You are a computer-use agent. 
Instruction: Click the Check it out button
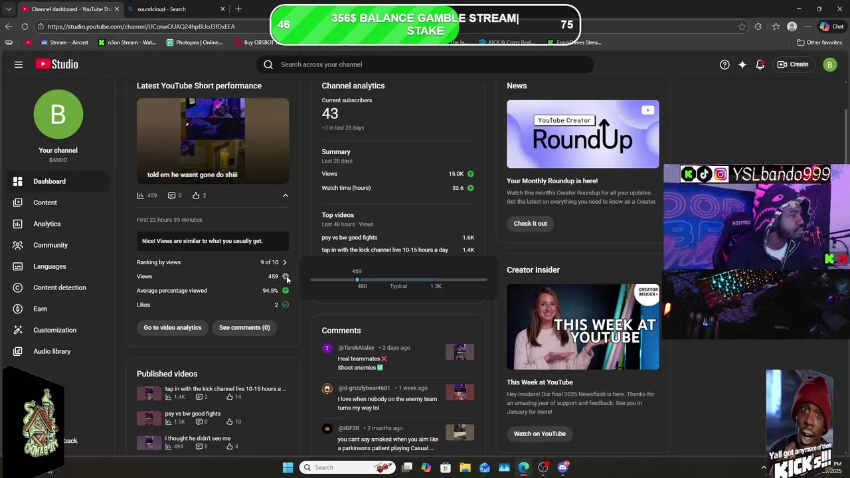click(x=530, y=224)
